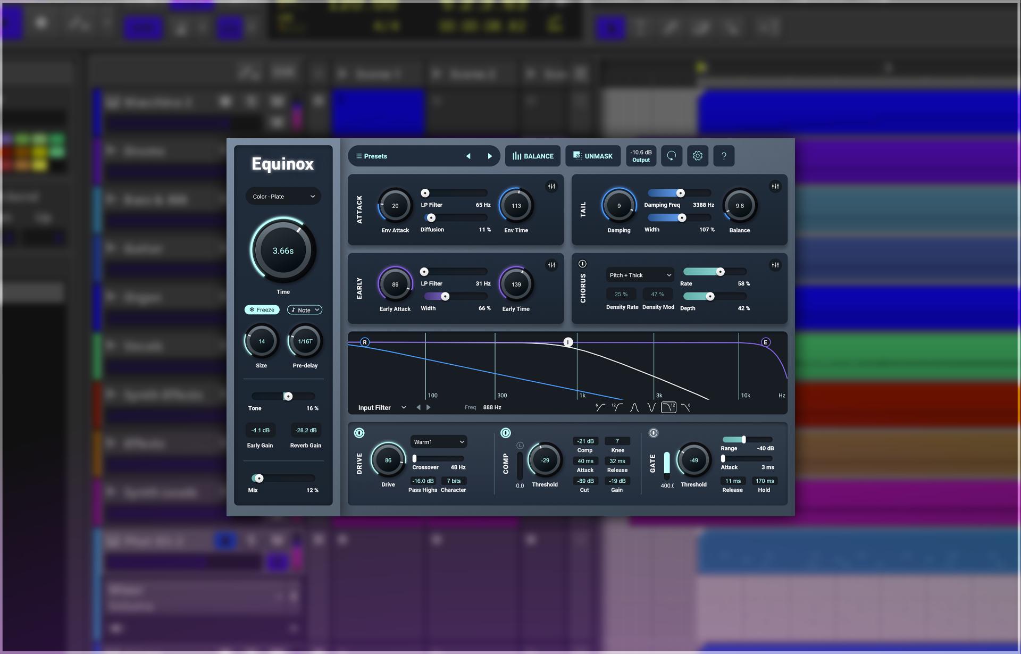
Task: Click the Comp listen icon above meter
Action: 520,446
